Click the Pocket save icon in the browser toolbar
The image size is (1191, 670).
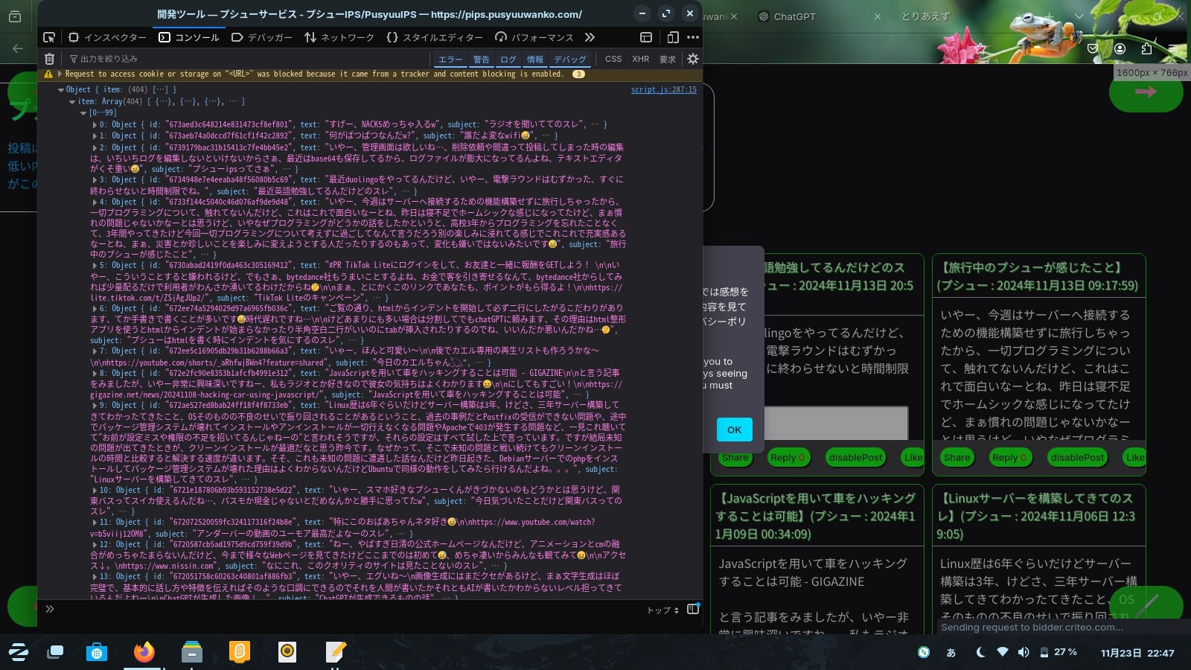1093,48
